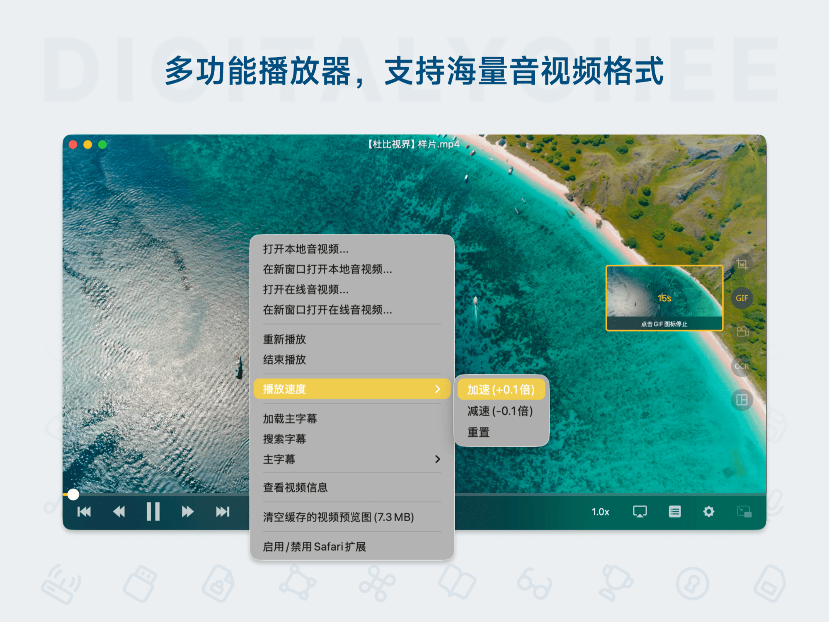Open the split-screen layout icon
This screenshot has height=622, width=829.
pos(742,399)
